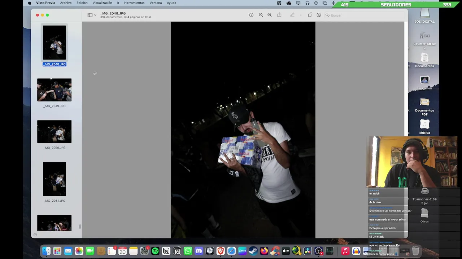Select the _MG_2050.JPG thumbnail

click(54, 132)
